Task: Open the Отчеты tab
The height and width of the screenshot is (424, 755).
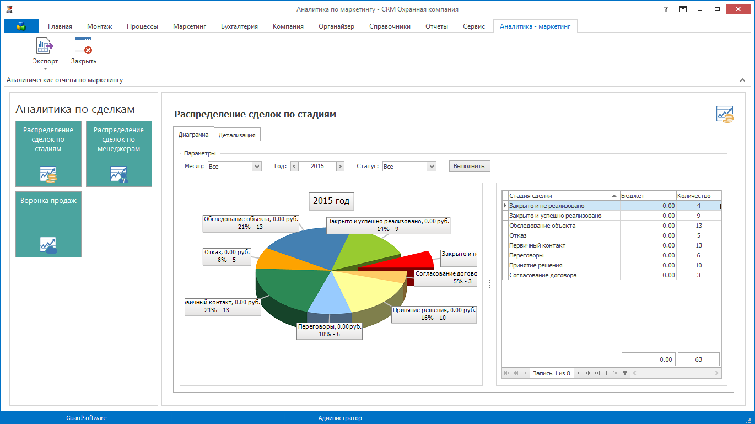Action: tap(436, 26)
